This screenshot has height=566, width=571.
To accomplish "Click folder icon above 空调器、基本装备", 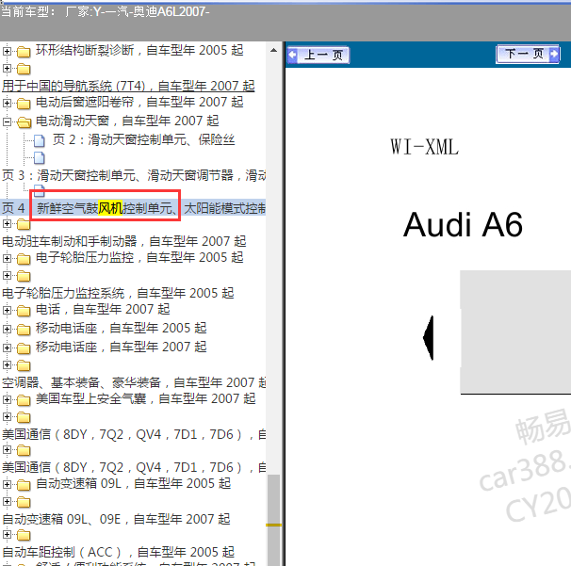I will pos(24,365).
